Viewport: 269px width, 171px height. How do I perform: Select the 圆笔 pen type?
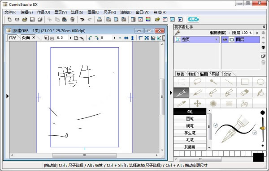[x=190, y=119]
